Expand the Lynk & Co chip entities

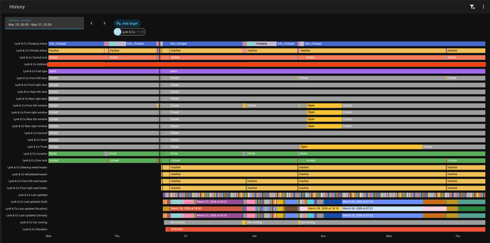[x=138, y=32]
